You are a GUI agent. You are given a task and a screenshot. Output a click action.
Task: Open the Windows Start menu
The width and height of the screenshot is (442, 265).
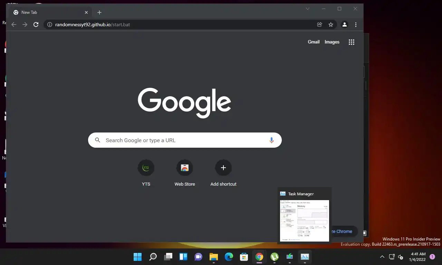(x=137, y=257)
